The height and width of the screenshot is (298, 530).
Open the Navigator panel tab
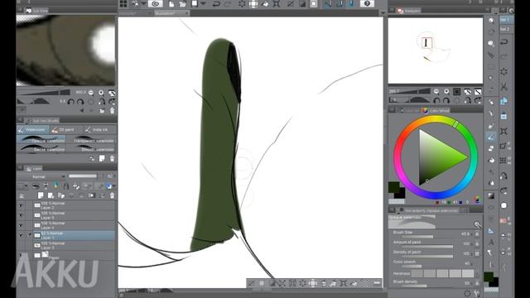coord(409,11)
